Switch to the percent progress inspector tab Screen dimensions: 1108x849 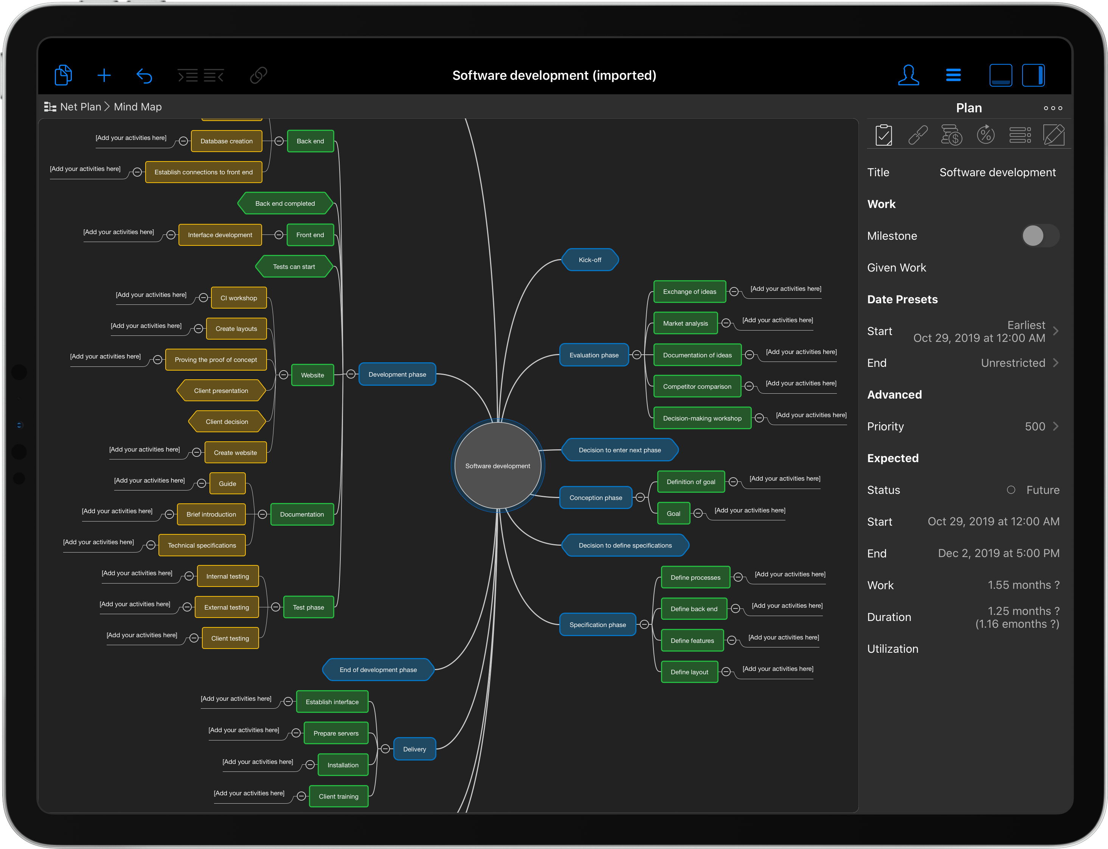pyautogui.click(x=985, y=135)
